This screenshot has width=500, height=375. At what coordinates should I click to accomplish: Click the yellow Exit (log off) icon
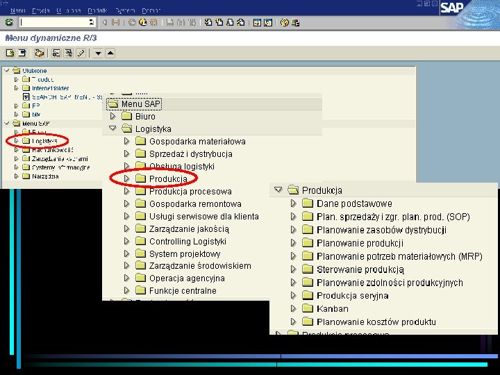point(143,22)
